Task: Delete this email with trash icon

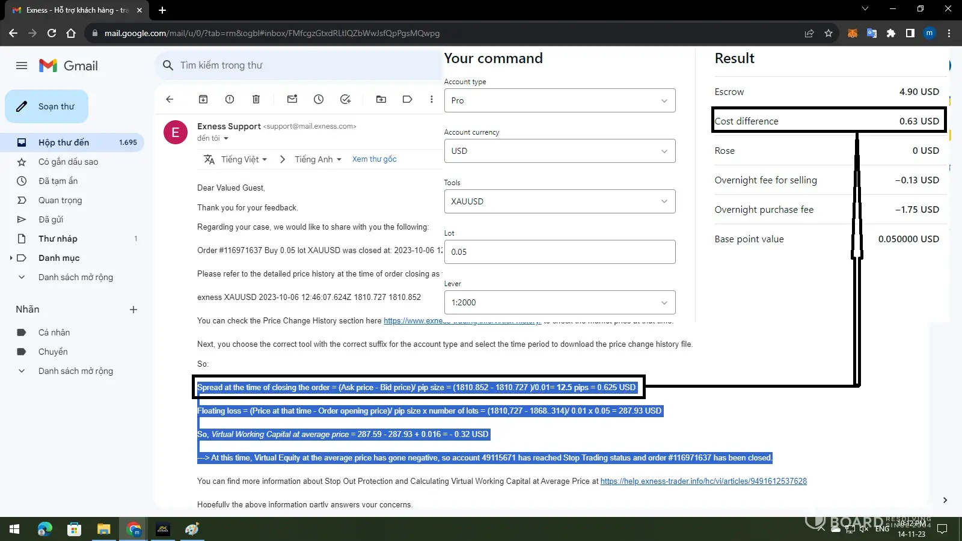Action: [x=256, y=99]
